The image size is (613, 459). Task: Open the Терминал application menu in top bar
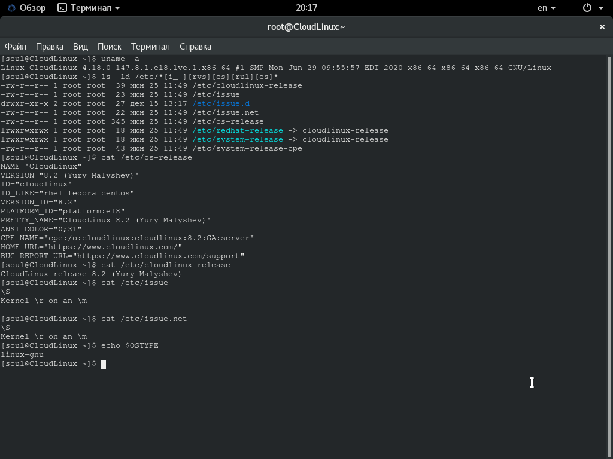tap(89, 8)
